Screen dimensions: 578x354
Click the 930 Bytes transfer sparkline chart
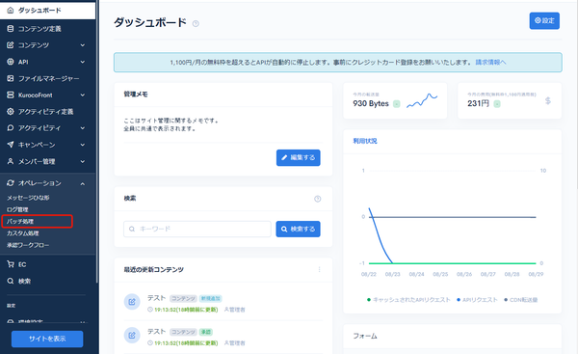point(422,100)
